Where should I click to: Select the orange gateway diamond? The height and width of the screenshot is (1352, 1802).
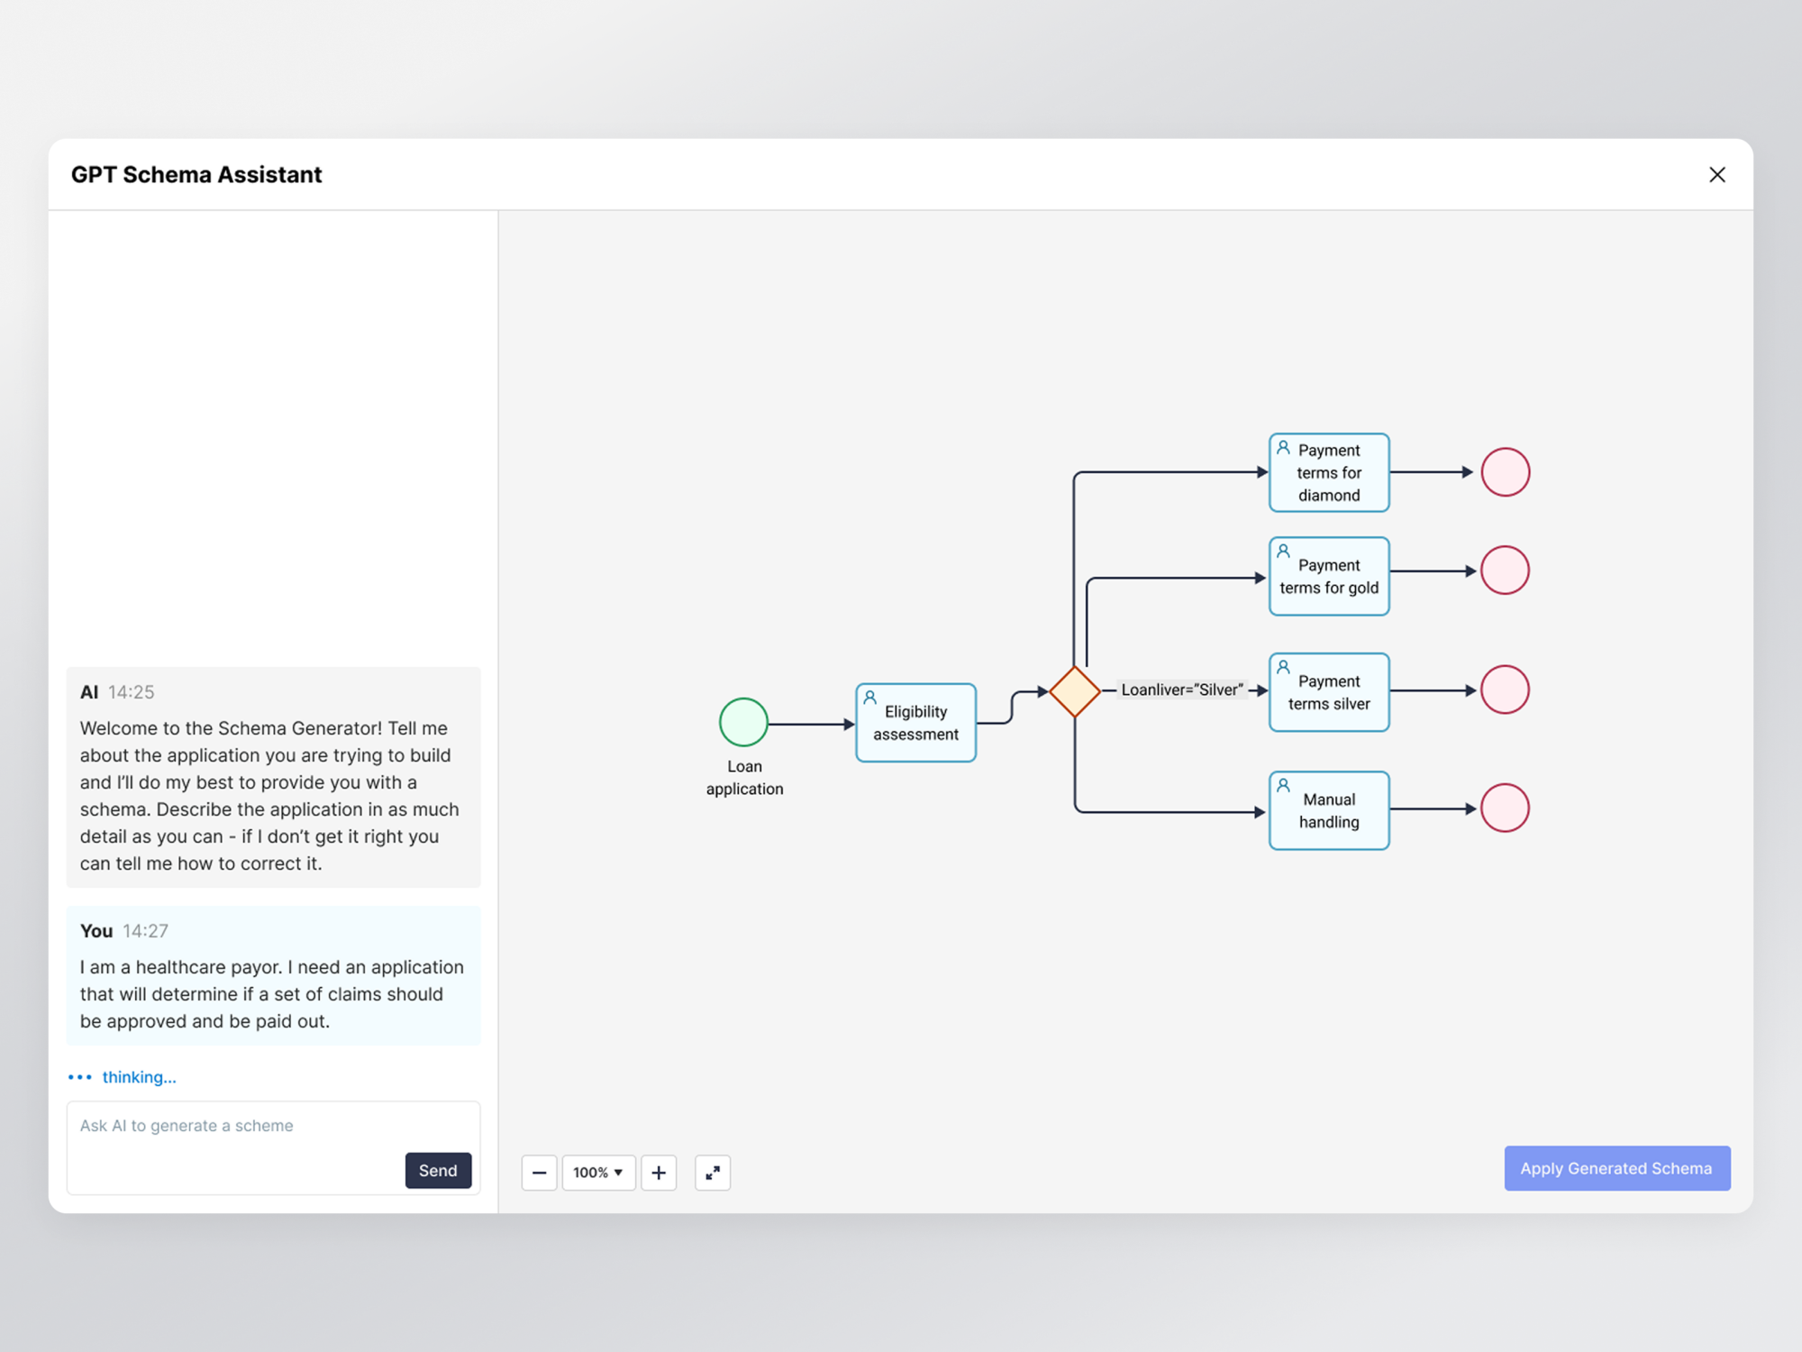click(1074, 691)
